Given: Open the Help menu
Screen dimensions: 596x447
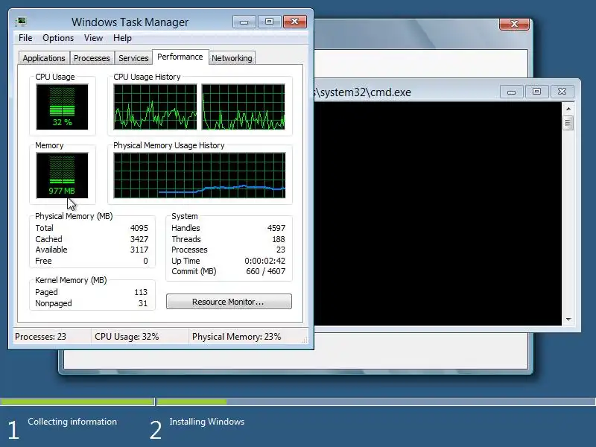Looking at the screenshot, I should point(122,38).
